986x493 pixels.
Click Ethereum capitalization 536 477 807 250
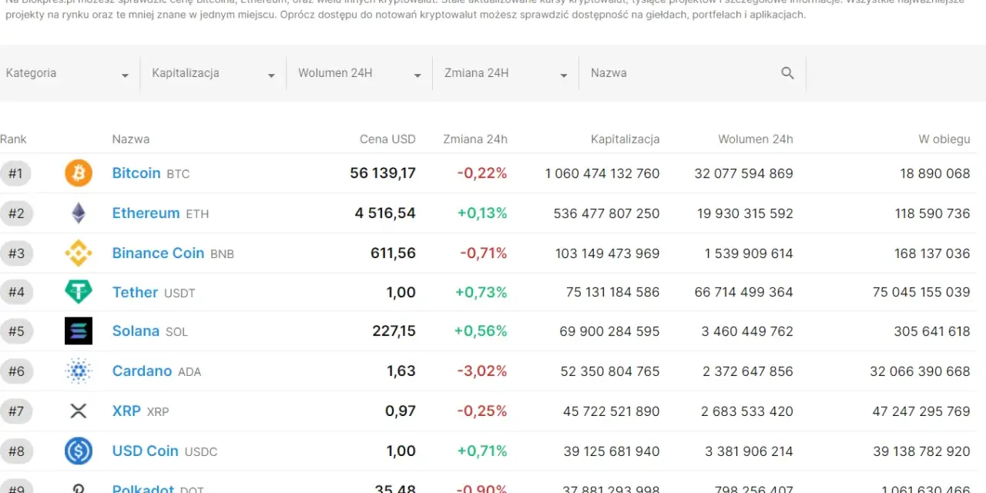pyautogui.click(x=607, y=213)
